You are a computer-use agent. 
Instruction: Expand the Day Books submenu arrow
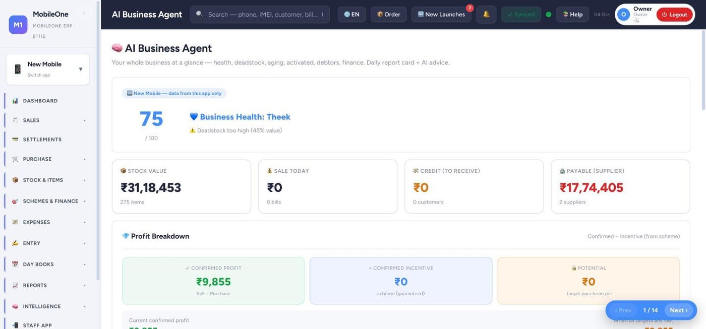(x=85, y=265)
